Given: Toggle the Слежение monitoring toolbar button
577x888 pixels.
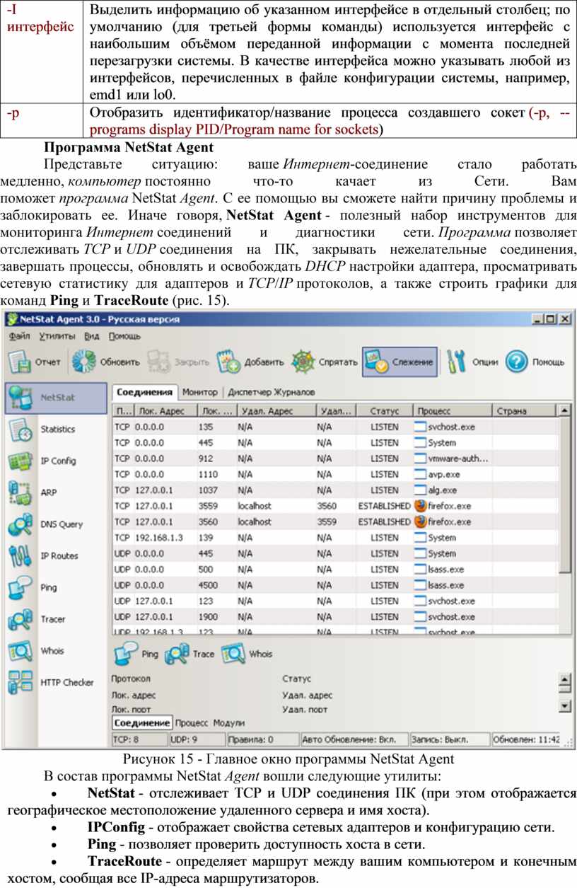Looking at the screenshot, I should 400,362.
